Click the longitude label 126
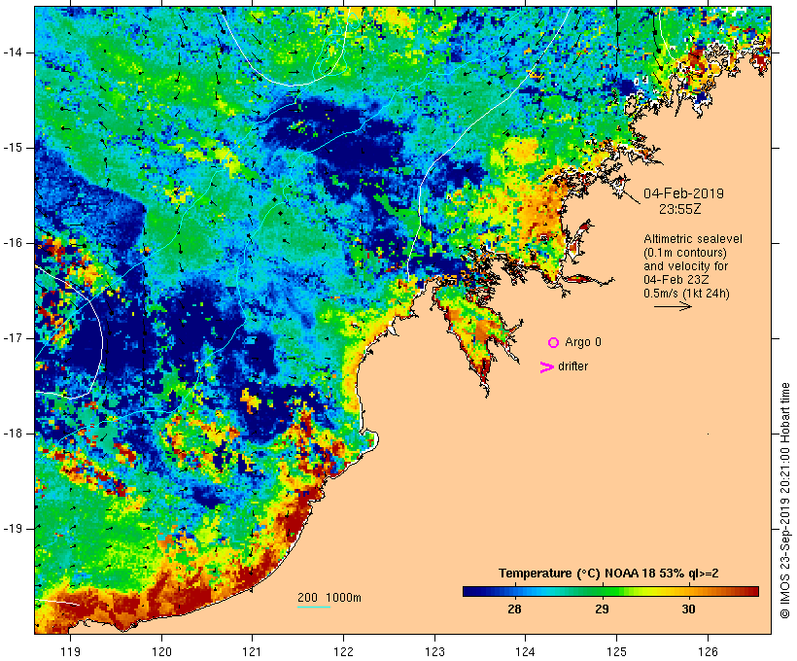The width and height of the screenshot is (797, 661). pyautogui.click(x=708, y=651)
